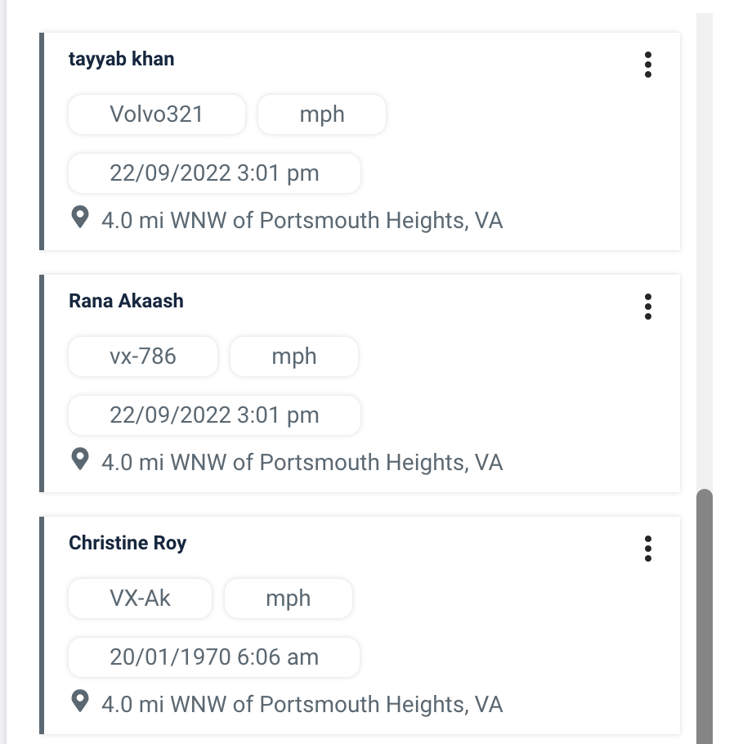Click Christine Roy's Portsmouth Heights location text
Viewport: 734px width, 744px height.
point(302,705)
